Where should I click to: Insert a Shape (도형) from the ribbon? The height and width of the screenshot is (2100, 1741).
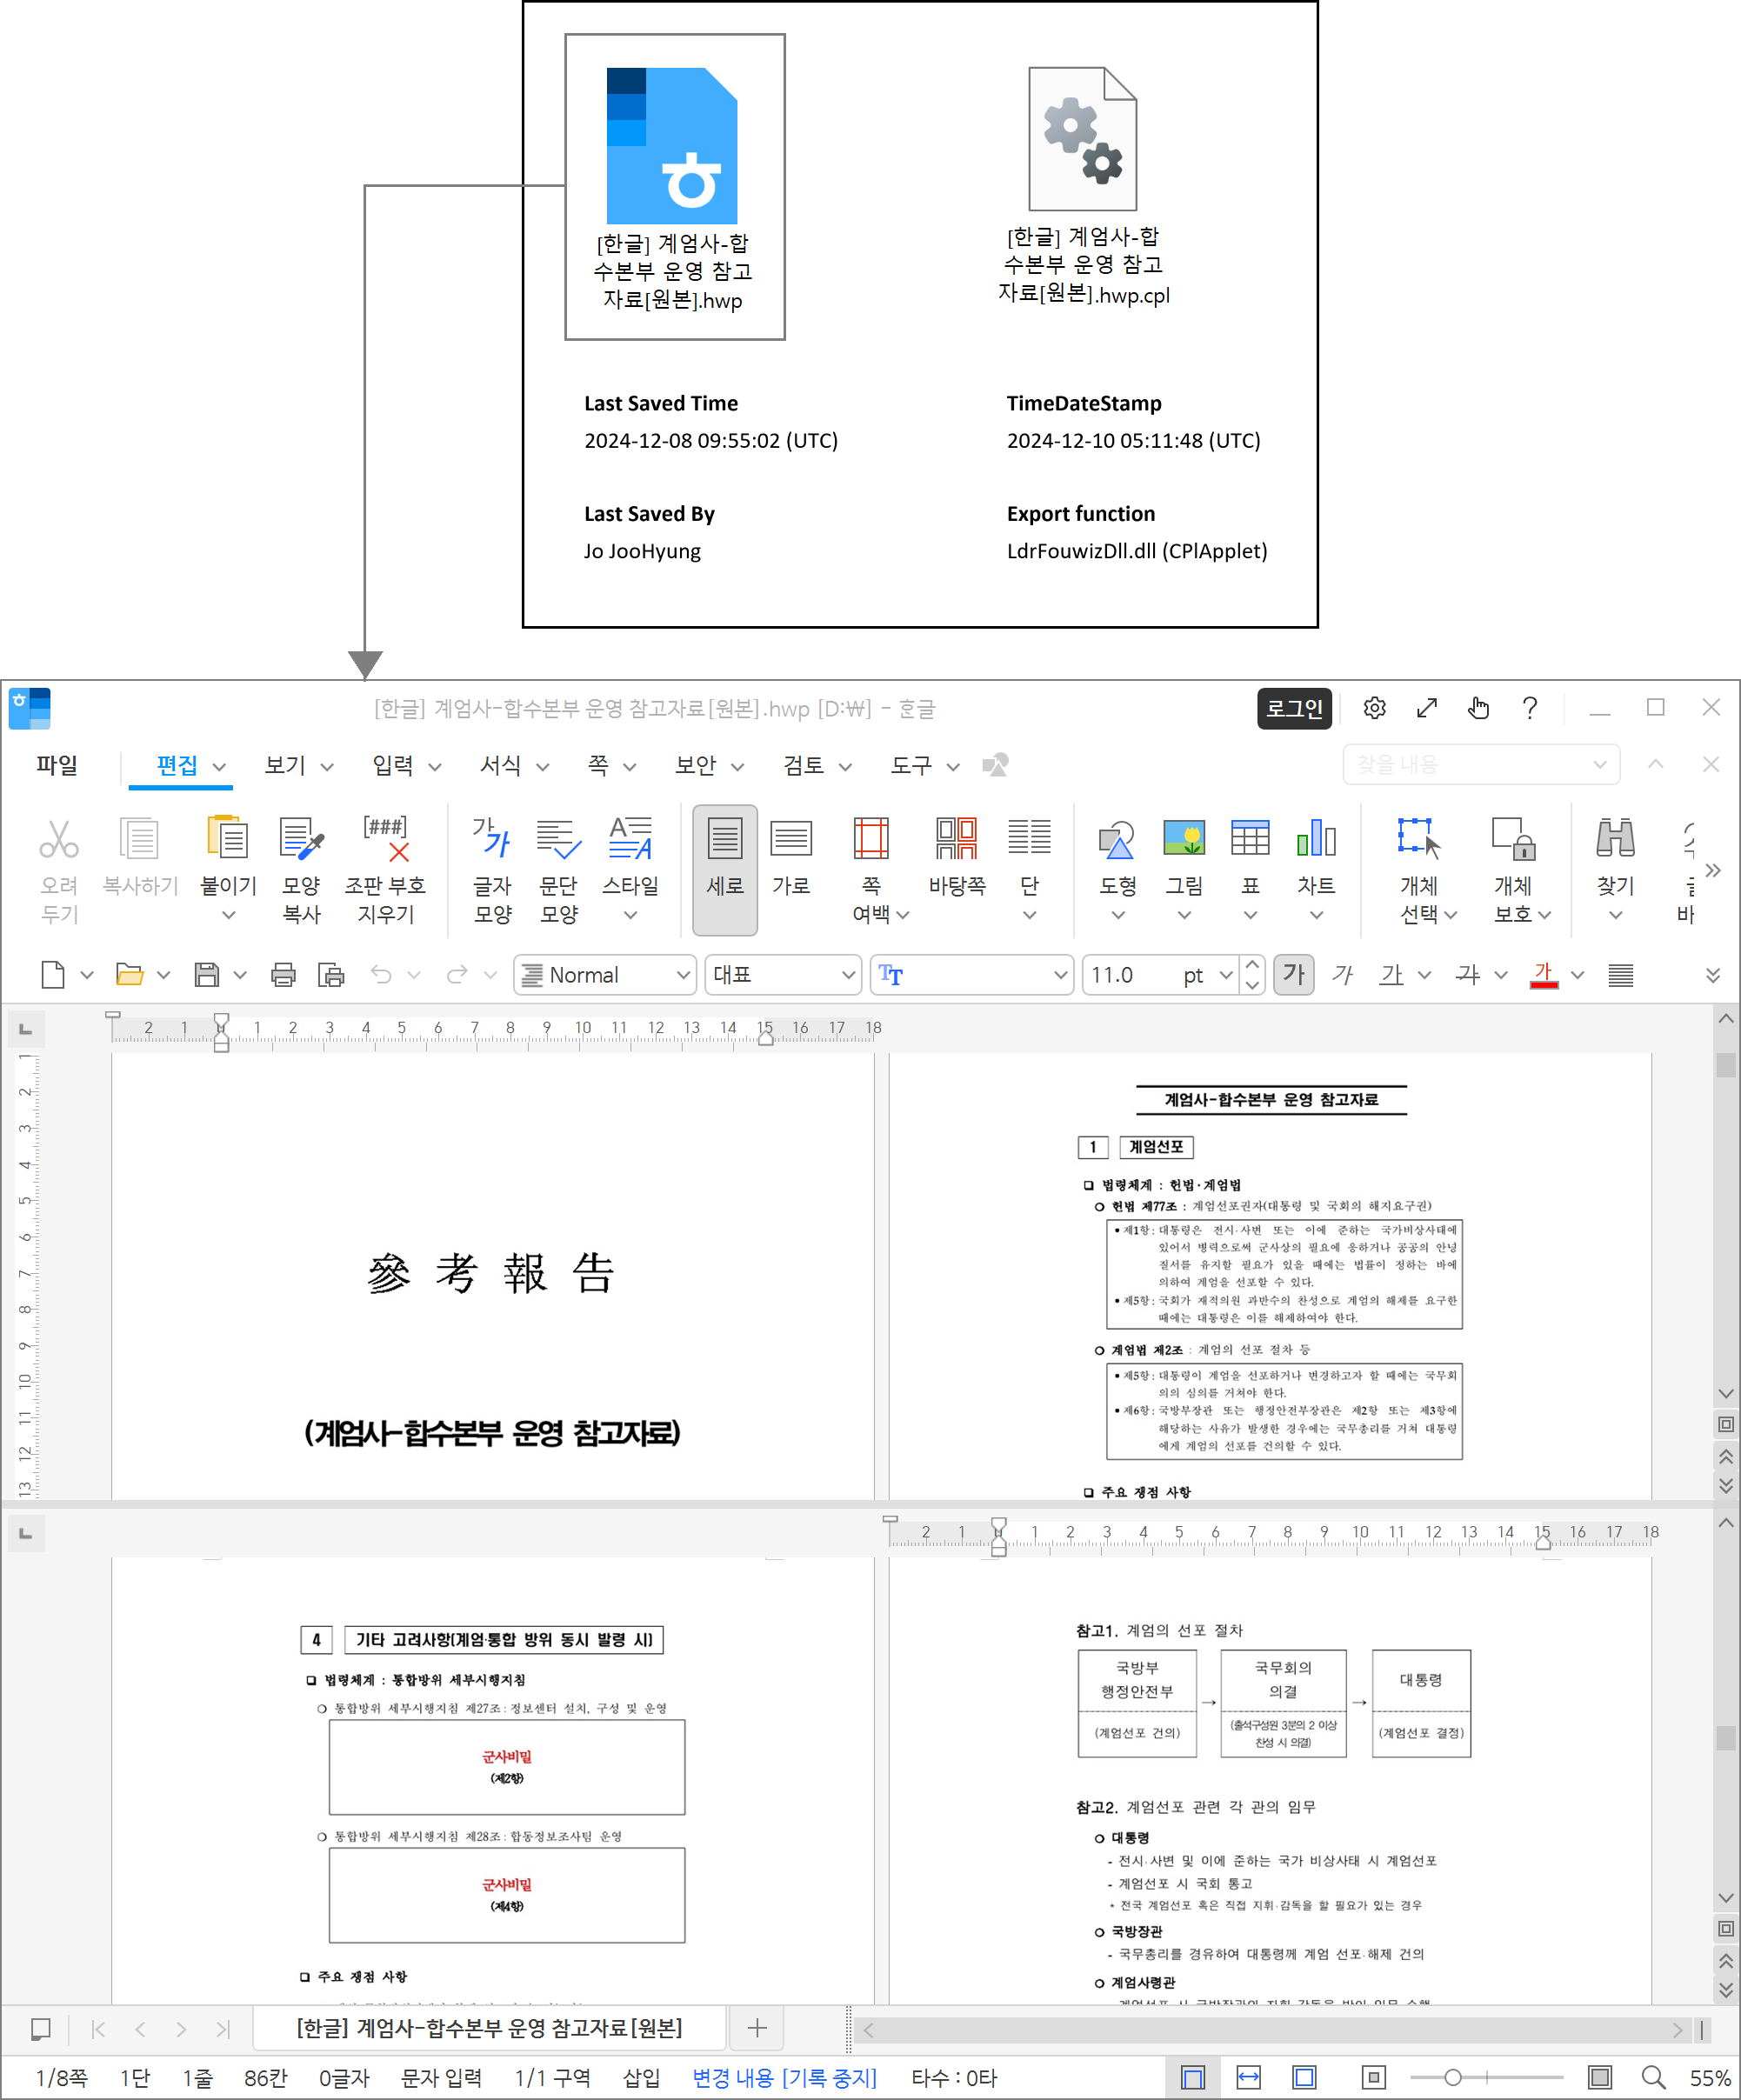(1117, 839)
